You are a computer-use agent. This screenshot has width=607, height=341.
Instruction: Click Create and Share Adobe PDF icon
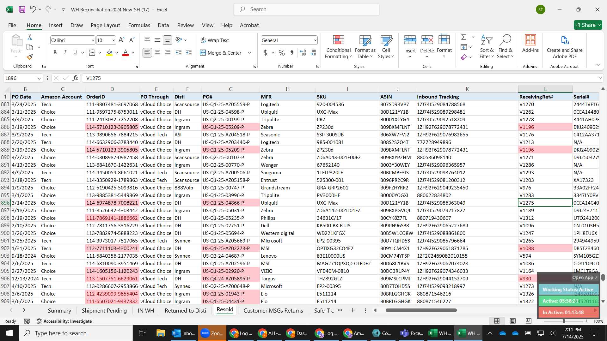(x=565, y=47)
